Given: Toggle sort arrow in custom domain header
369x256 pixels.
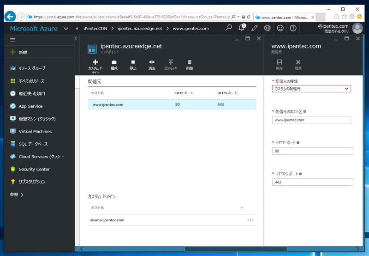Looking at the screenshot, I should [x=242, y=207].
